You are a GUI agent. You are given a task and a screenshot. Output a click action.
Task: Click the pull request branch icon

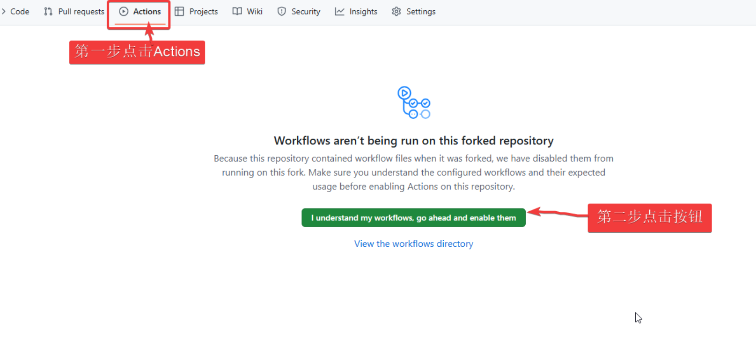[48, 12]
